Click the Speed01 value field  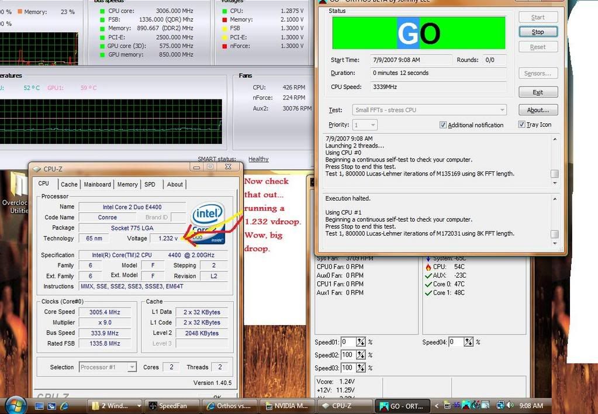(x=348, y=342)
